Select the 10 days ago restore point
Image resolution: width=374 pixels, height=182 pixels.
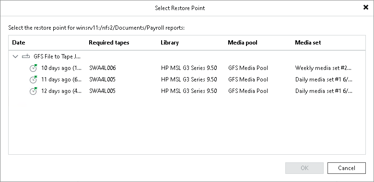(x=187, y=68)
